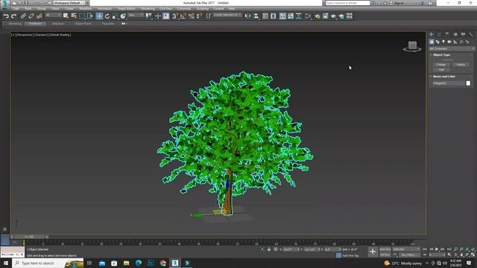The image size is (477, 268).
Task: Switch to the Utilities command panel tab
Action: (471, 34)
